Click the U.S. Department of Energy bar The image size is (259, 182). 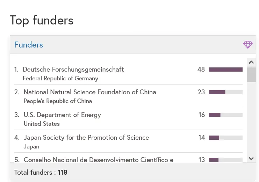(x=225, y=115)
